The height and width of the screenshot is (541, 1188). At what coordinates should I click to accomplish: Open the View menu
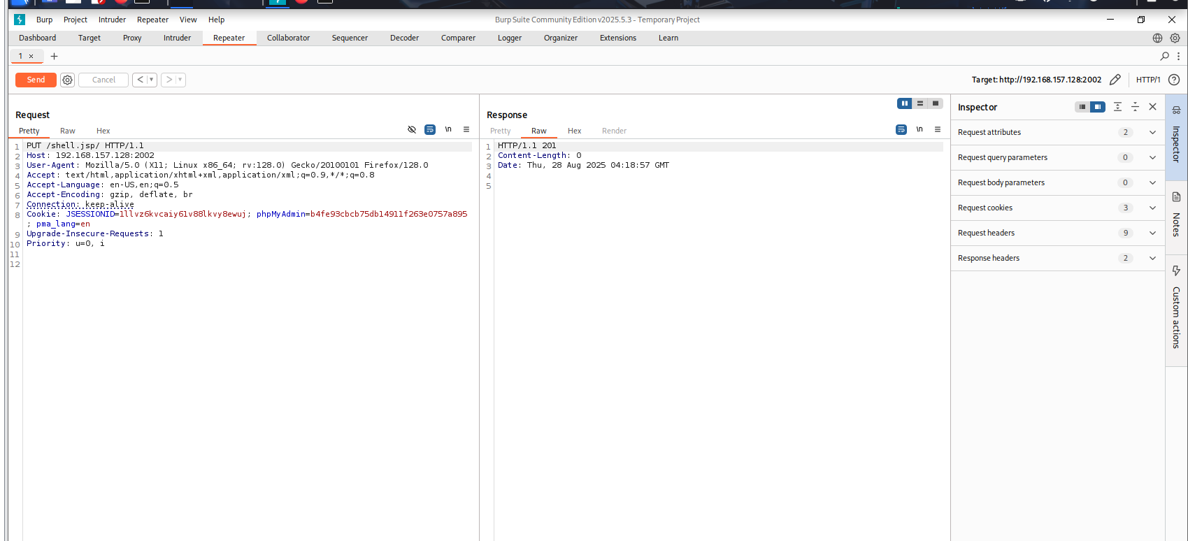pyautogui.click(x=188, y=20)
